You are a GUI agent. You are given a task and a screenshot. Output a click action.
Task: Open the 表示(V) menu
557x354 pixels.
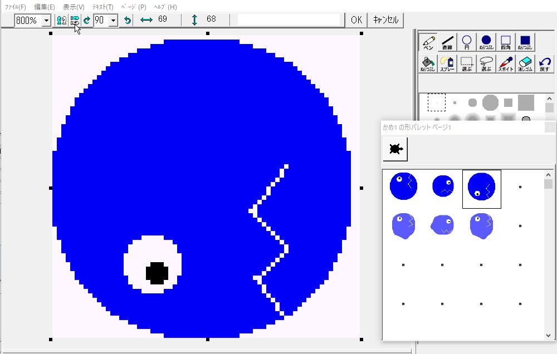pyautogui.click(x=74, y=7)
